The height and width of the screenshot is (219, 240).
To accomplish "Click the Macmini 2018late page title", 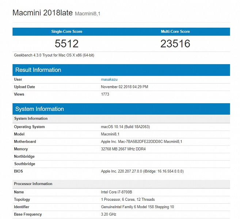I will click(42, 13).
